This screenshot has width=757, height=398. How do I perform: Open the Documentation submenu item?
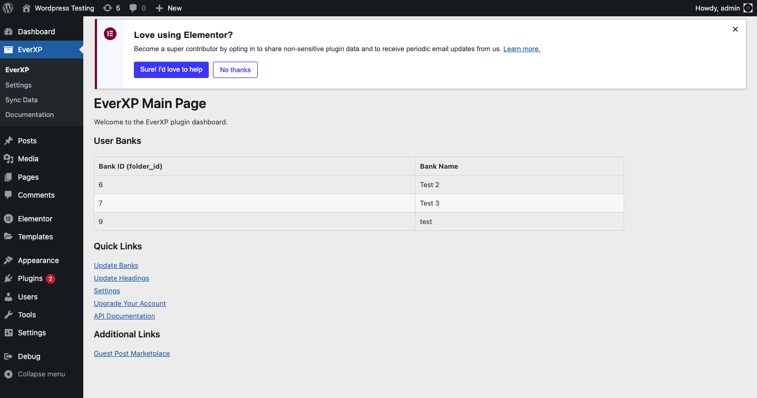pos(30,114)
